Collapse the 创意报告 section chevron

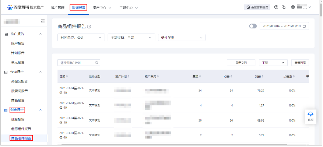tap(41, 110)
